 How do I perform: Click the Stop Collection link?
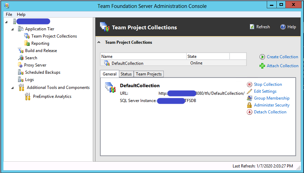268,84
